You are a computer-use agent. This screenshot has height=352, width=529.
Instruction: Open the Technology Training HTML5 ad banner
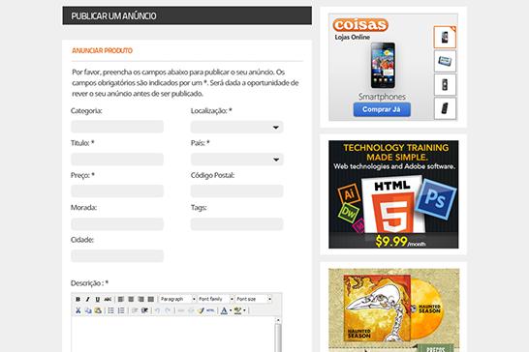pos(393,194)
